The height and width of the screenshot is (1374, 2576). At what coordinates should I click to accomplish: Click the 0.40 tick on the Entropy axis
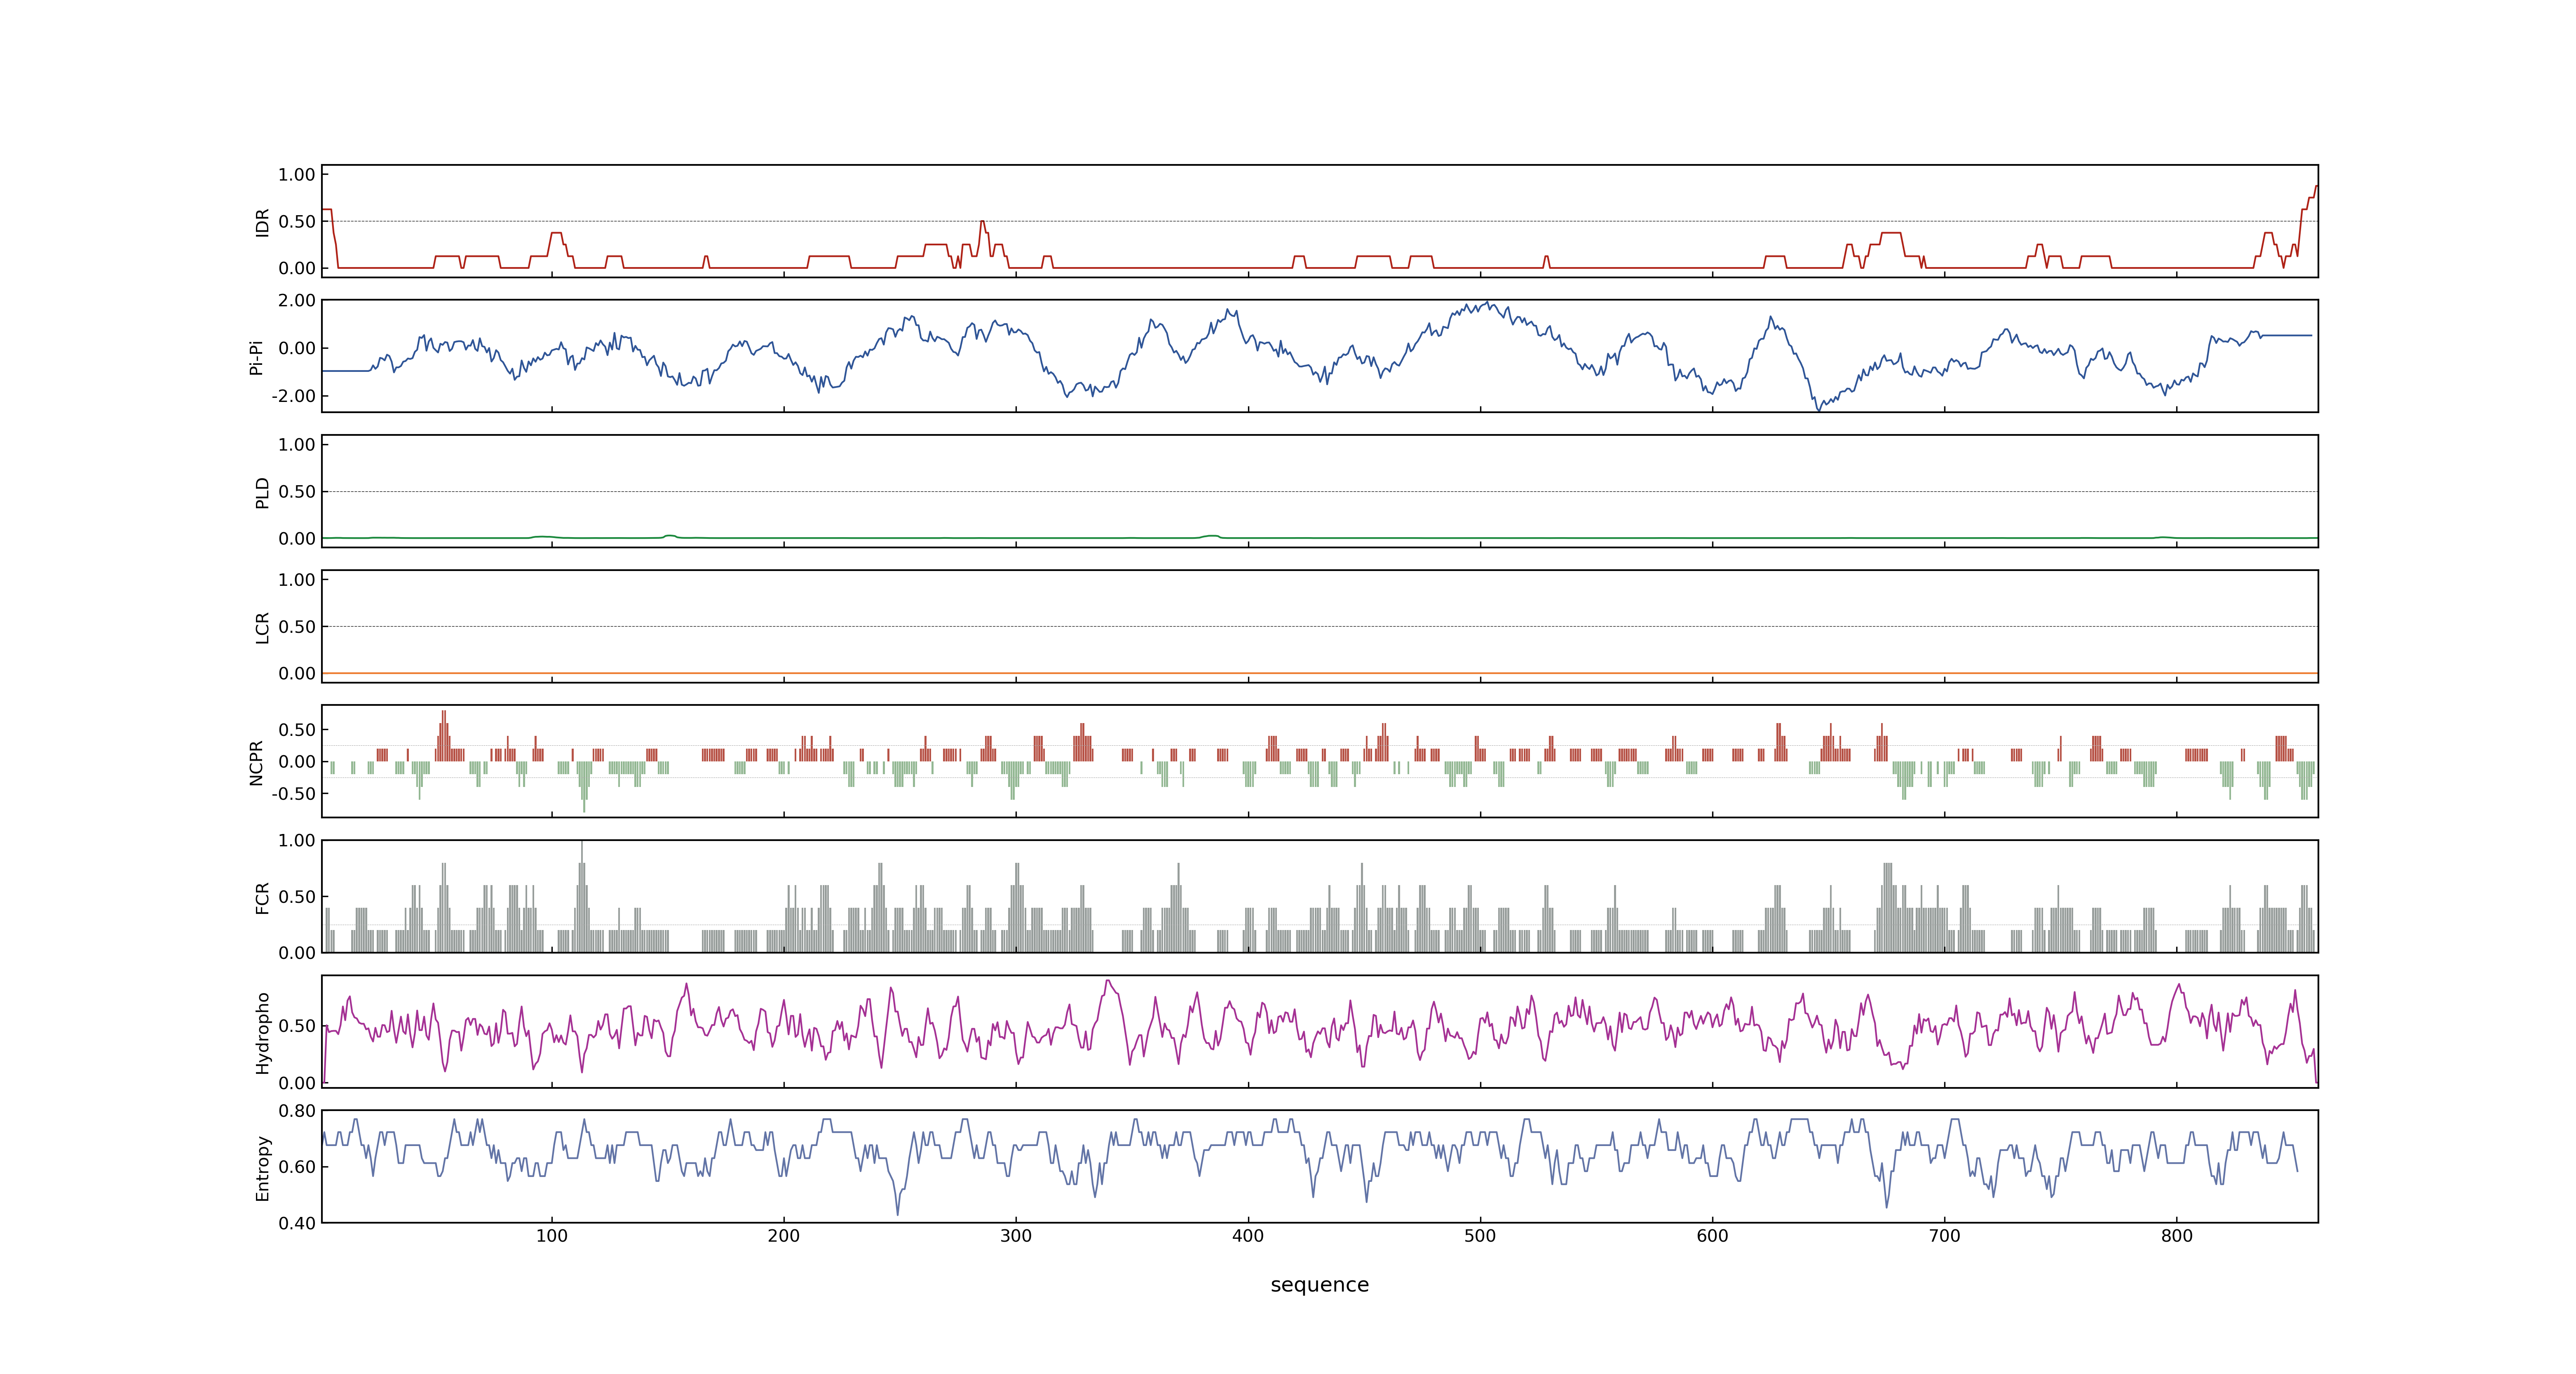(x=297, y=1223)
